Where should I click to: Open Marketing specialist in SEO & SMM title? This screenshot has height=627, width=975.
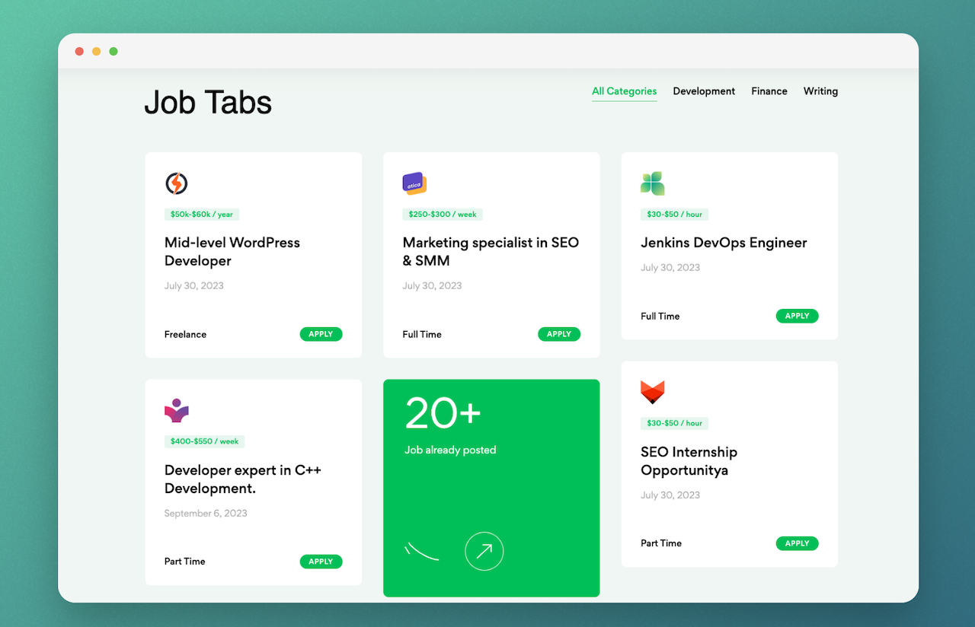tap(491, 252)
